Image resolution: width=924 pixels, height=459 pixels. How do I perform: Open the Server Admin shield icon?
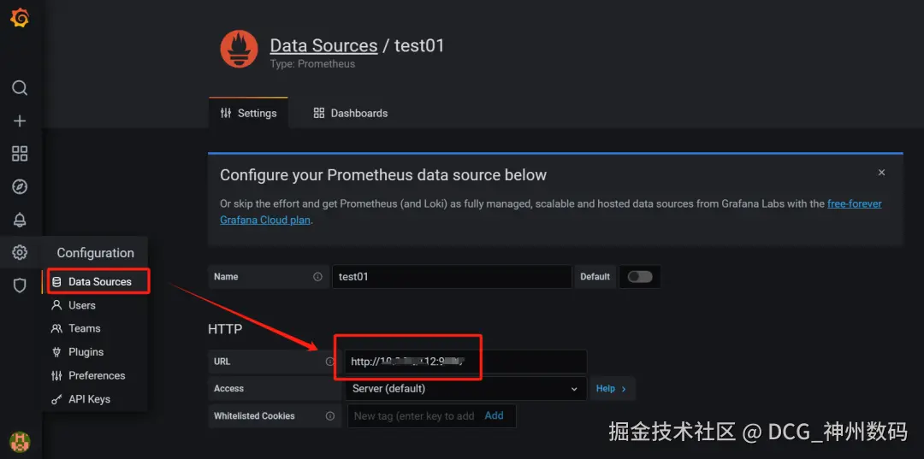point(20,285)
